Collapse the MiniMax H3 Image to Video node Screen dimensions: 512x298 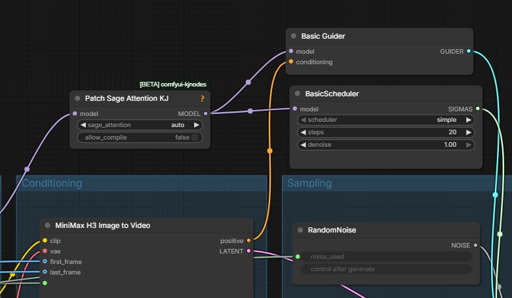point(47,225)
